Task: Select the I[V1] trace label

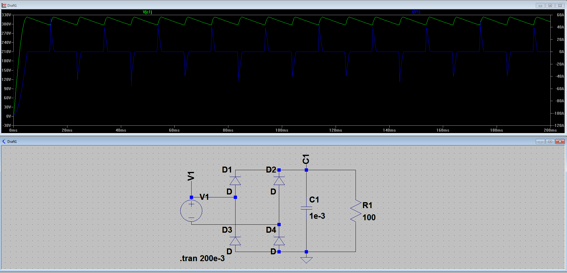Action: pos(416,12)
